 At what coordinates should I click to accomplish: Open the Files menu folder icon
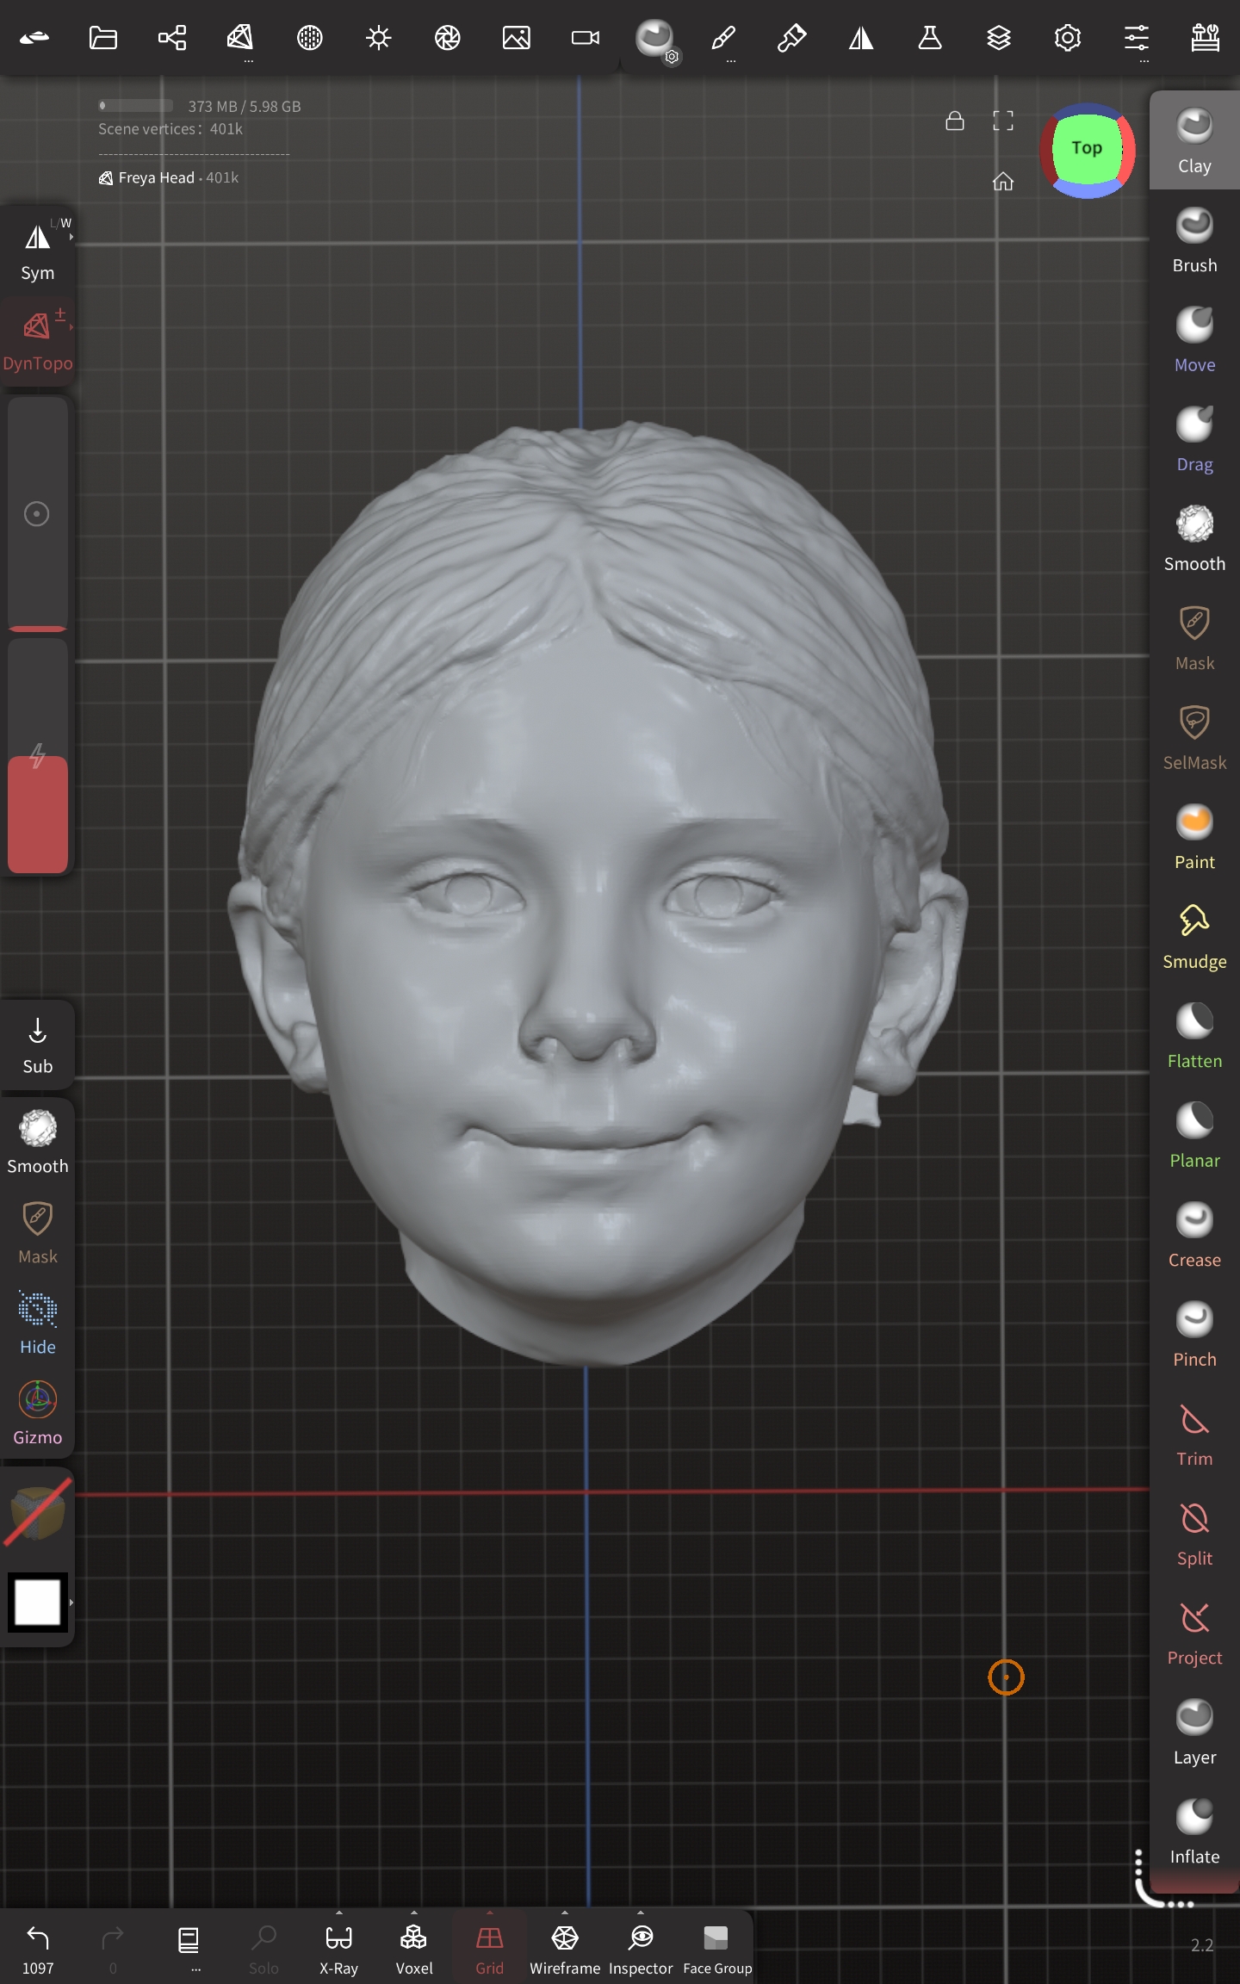click(103, 38)
